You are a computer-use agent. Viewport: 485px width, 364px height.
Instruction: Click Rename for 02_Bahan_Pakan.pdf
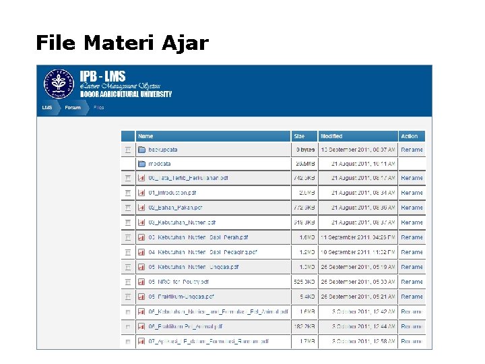click(412, 208)
